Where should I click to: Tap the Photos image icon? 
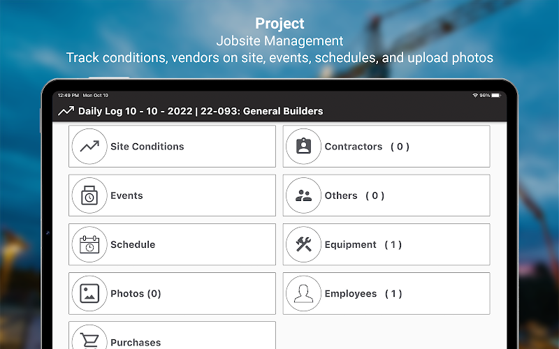pyautogui.click(x=89, y=293)
